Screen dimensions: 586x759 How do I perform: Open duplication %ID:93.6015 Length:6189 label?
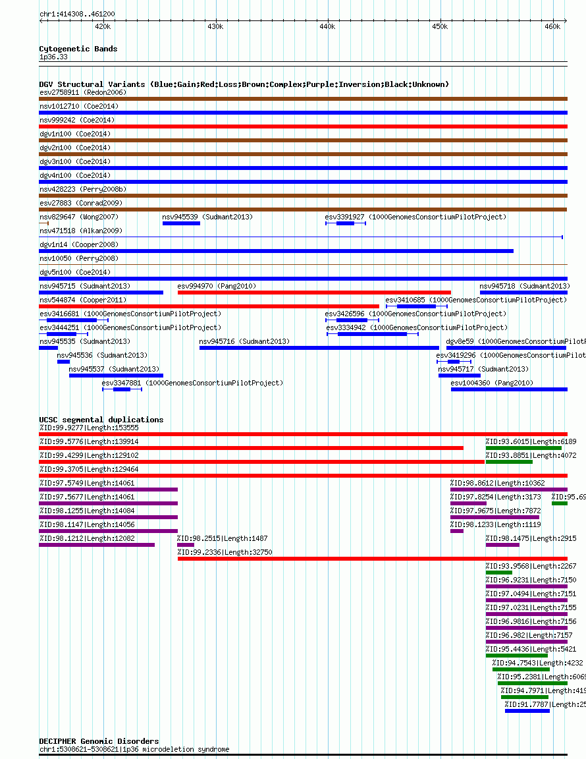(x=531, y=442)
